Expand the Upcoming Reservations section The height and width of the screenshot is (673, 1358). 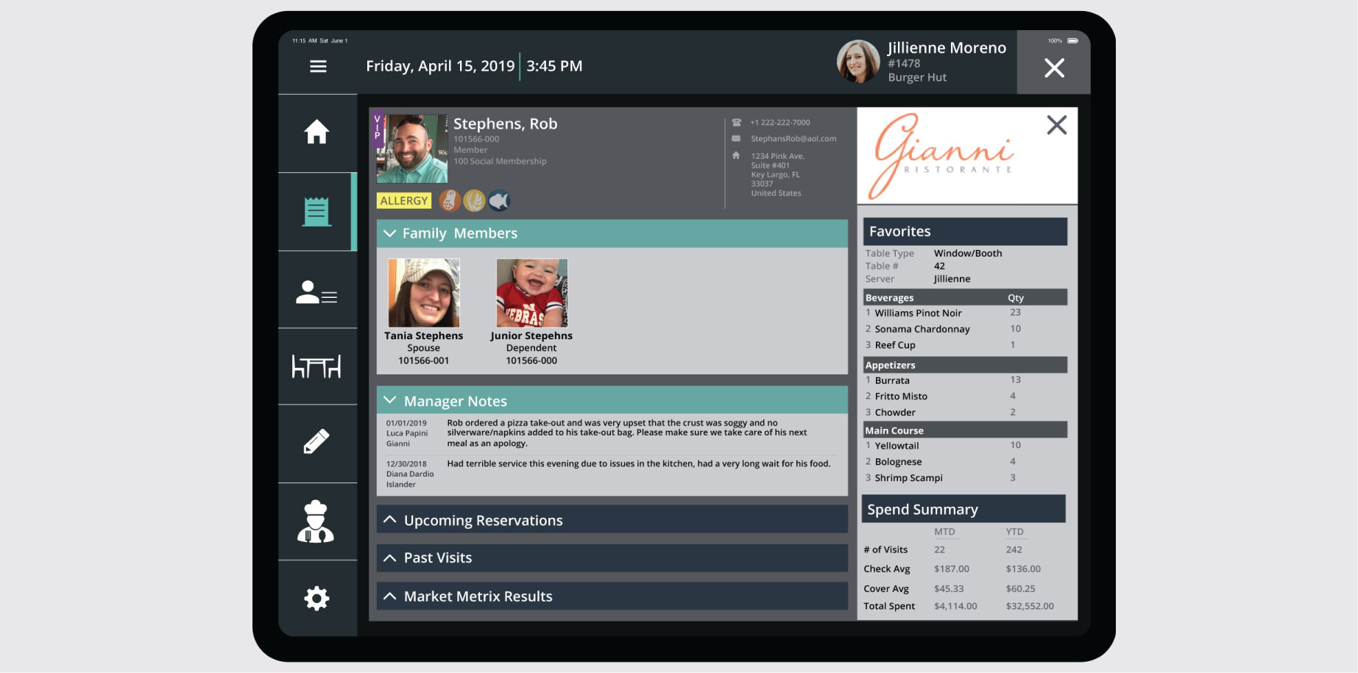click(390, 519)
